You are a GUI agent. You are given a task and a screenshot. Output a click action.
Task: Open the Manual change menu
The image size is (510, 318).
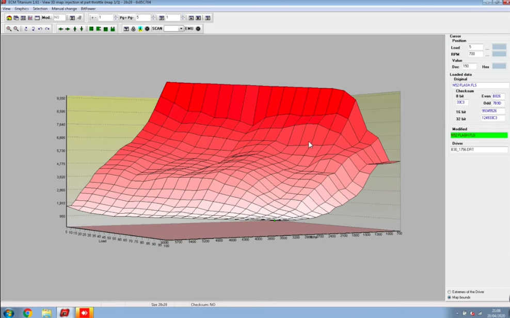(64, 9)
